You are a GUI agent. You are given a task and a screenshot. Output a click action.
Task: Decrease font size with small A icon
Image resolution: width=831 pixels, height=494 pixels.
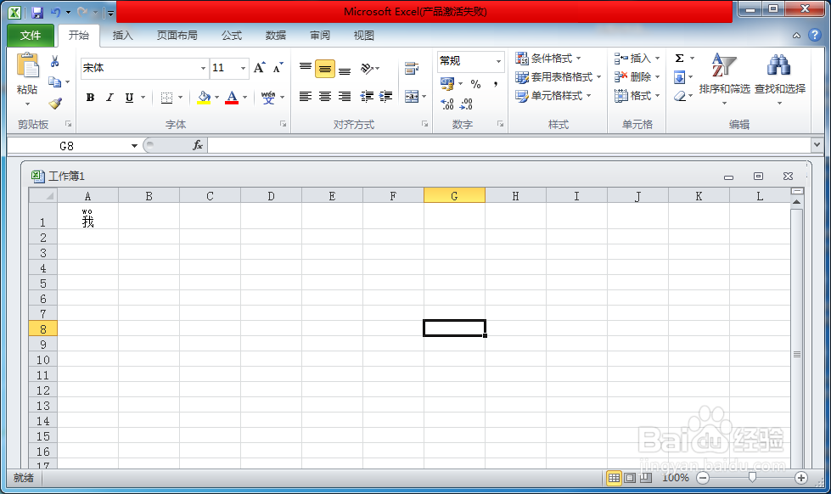pos(278,68)
